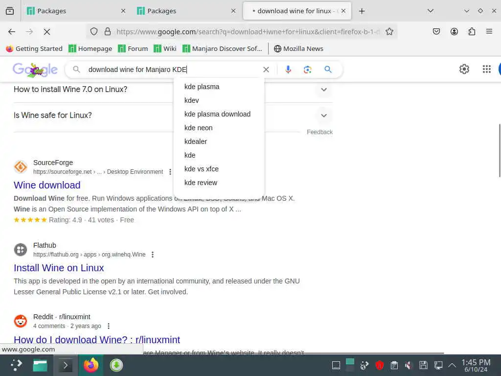Open more options for Flathub result

[x=153, y=255]
